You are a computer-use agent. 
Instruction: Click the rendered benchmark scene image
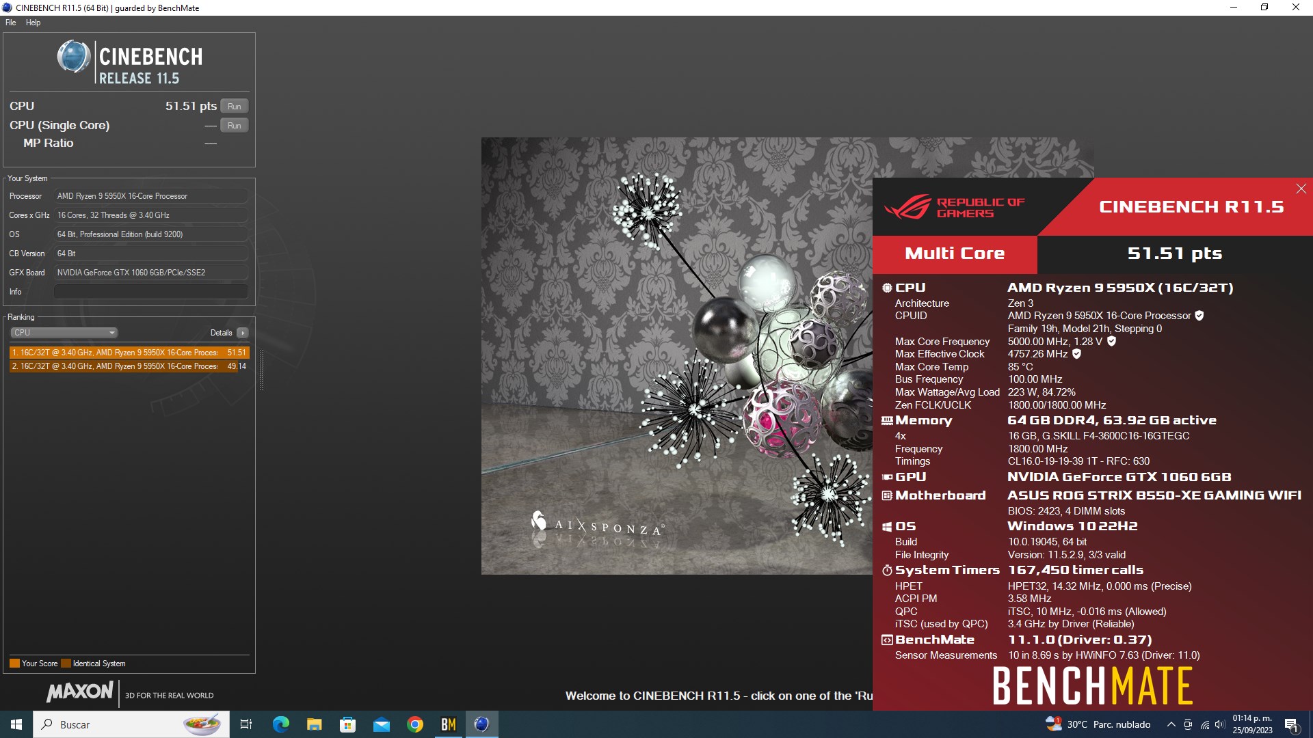[x=676, y=356]
